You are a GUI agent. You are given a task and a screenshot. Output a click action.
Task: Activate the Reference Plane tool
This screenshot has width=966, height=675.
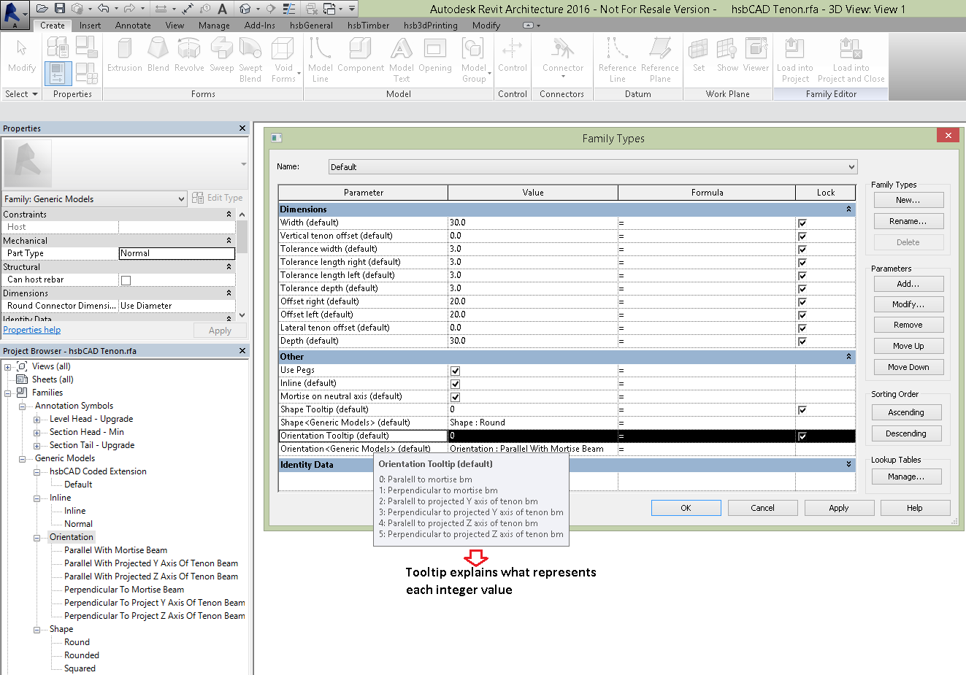[x=660, y=58]
